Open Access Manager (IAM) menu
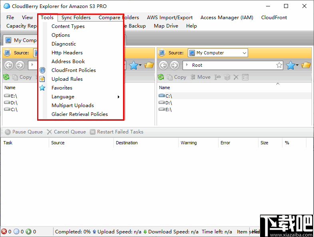This screenshot has width=314, height=237. 227,18
